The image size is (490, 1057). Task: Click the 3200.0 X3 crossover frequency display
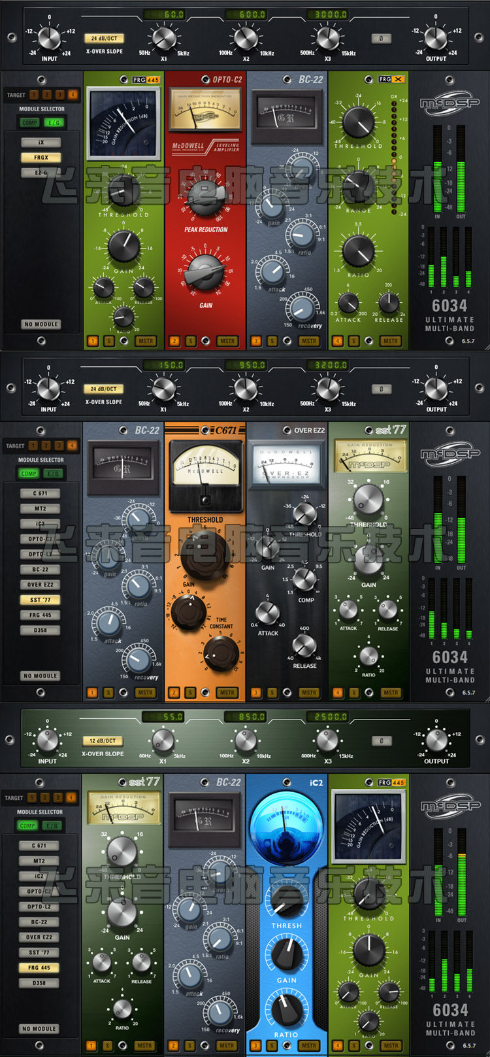point(328,364)
